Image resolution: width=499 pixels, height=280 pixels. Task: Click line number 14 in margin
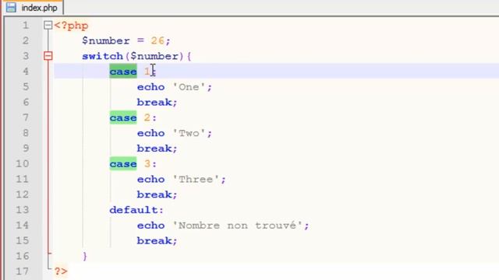(23, 226)
